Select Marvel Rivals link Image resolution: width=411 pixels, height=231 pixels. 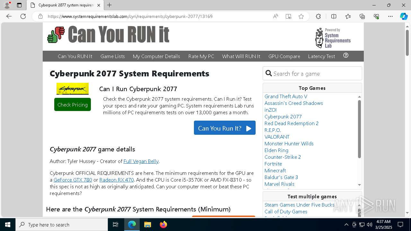tap(279, 184)
